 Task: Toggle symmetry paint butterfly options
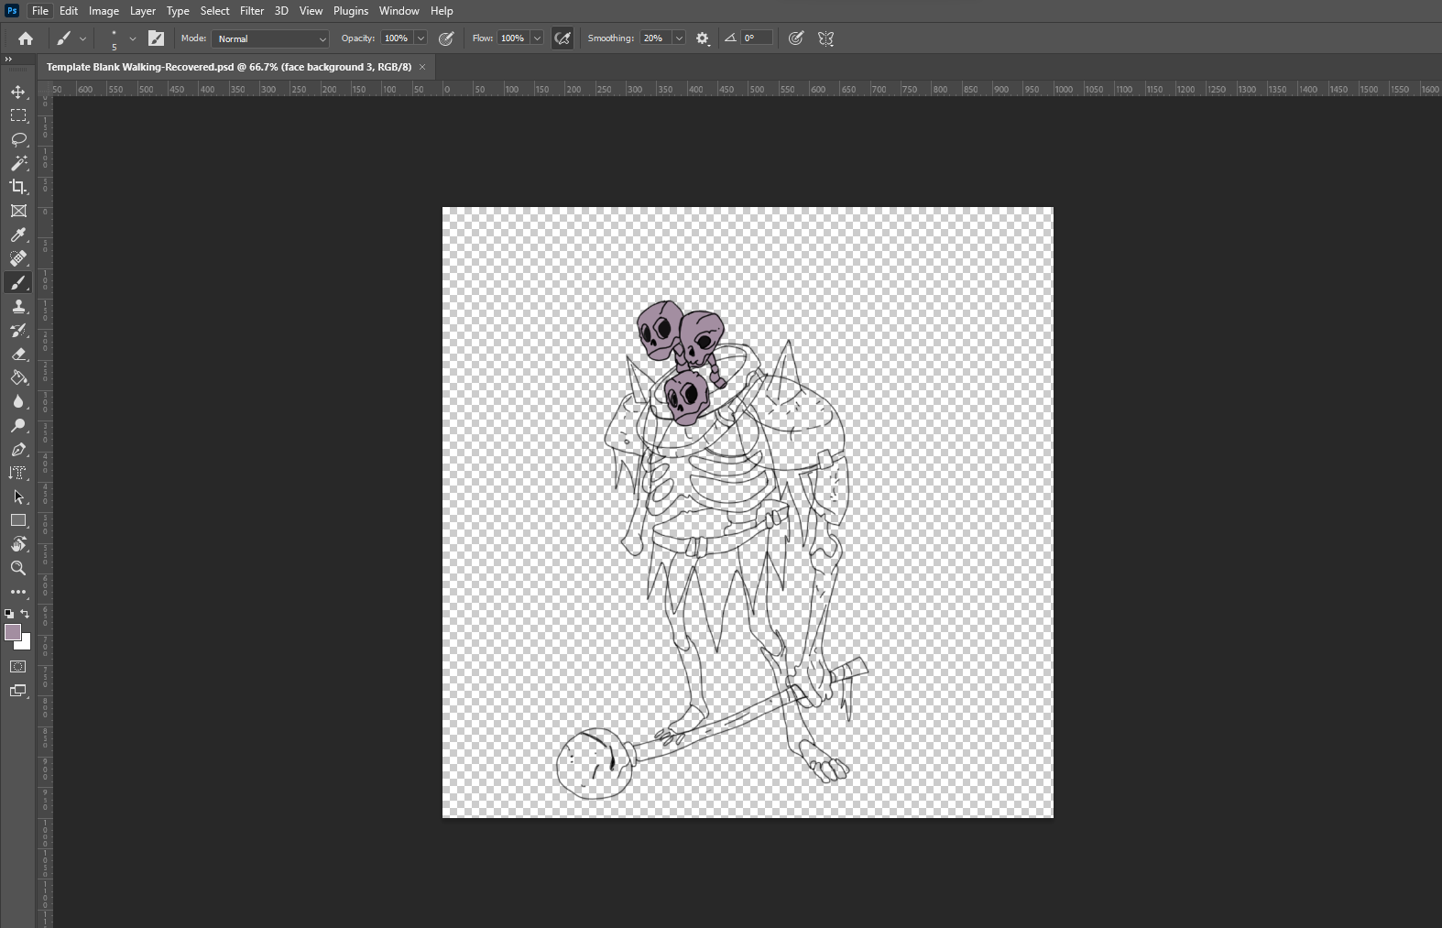825,38
